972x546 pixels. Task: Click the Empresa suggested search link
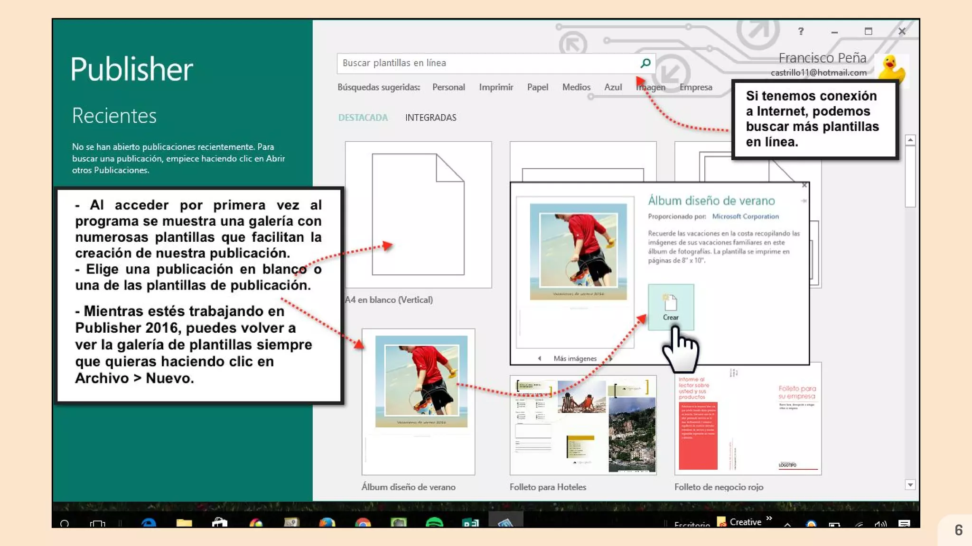click(x=695, y=87)
